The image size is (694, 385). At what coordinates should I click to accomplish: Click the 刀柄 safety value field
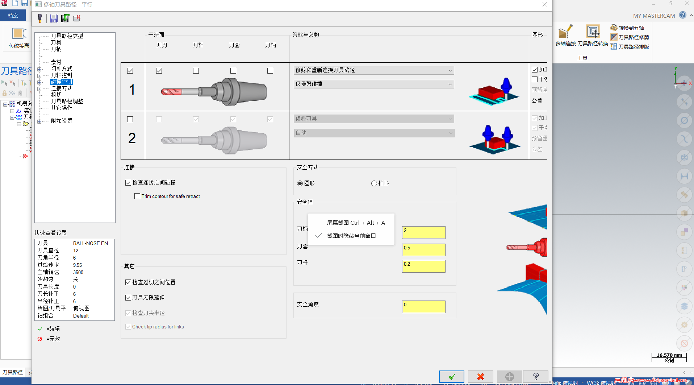coord(423,232)
